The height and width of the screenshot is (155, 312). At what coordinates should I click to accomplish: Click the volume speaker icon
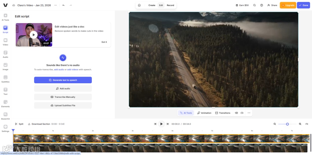236,113
